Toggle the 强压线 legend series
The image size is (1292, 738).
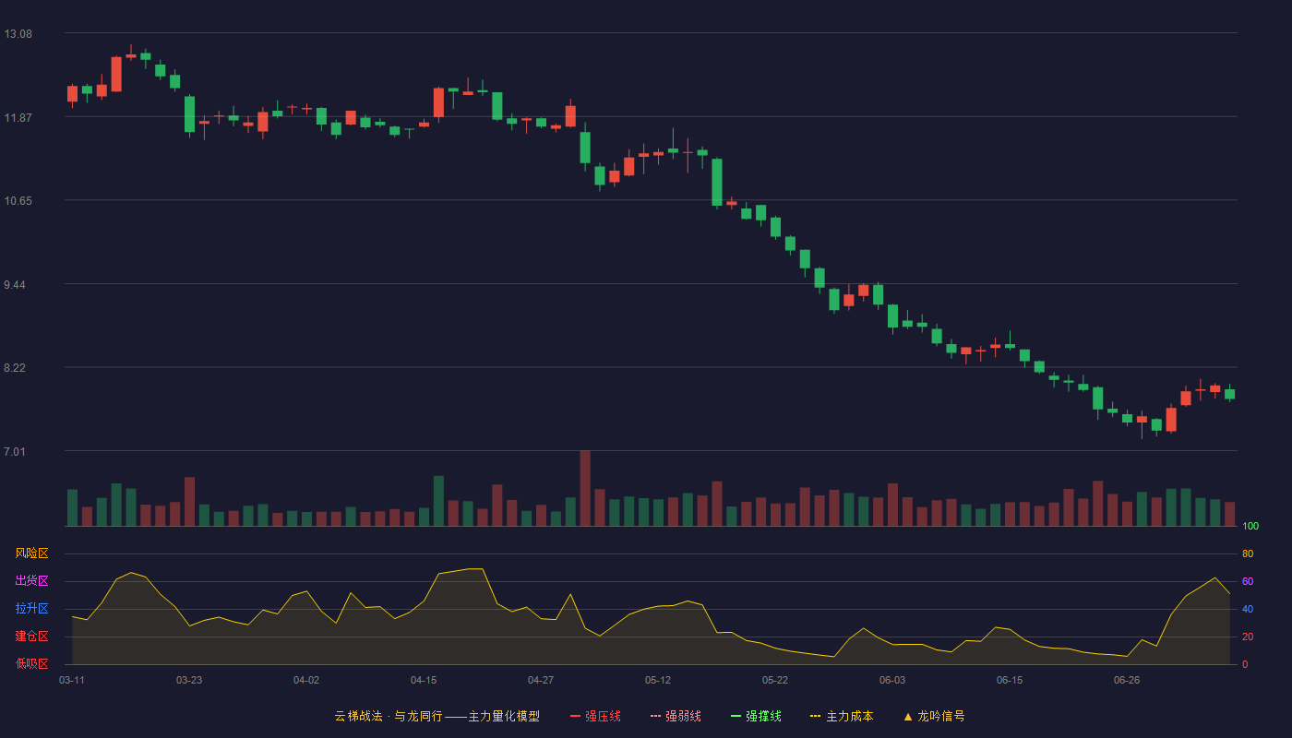(x=595, y=716)
